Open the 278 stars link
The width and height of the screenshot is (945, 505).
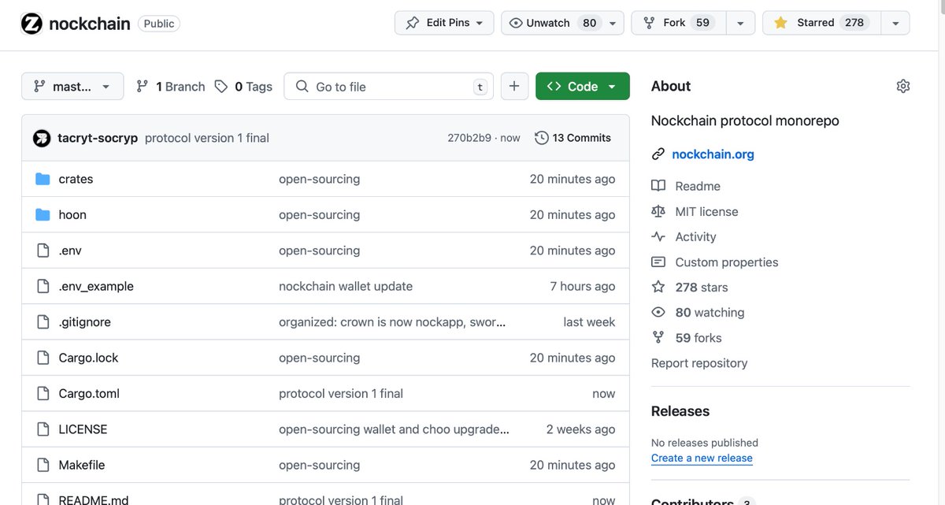(702, 287)
